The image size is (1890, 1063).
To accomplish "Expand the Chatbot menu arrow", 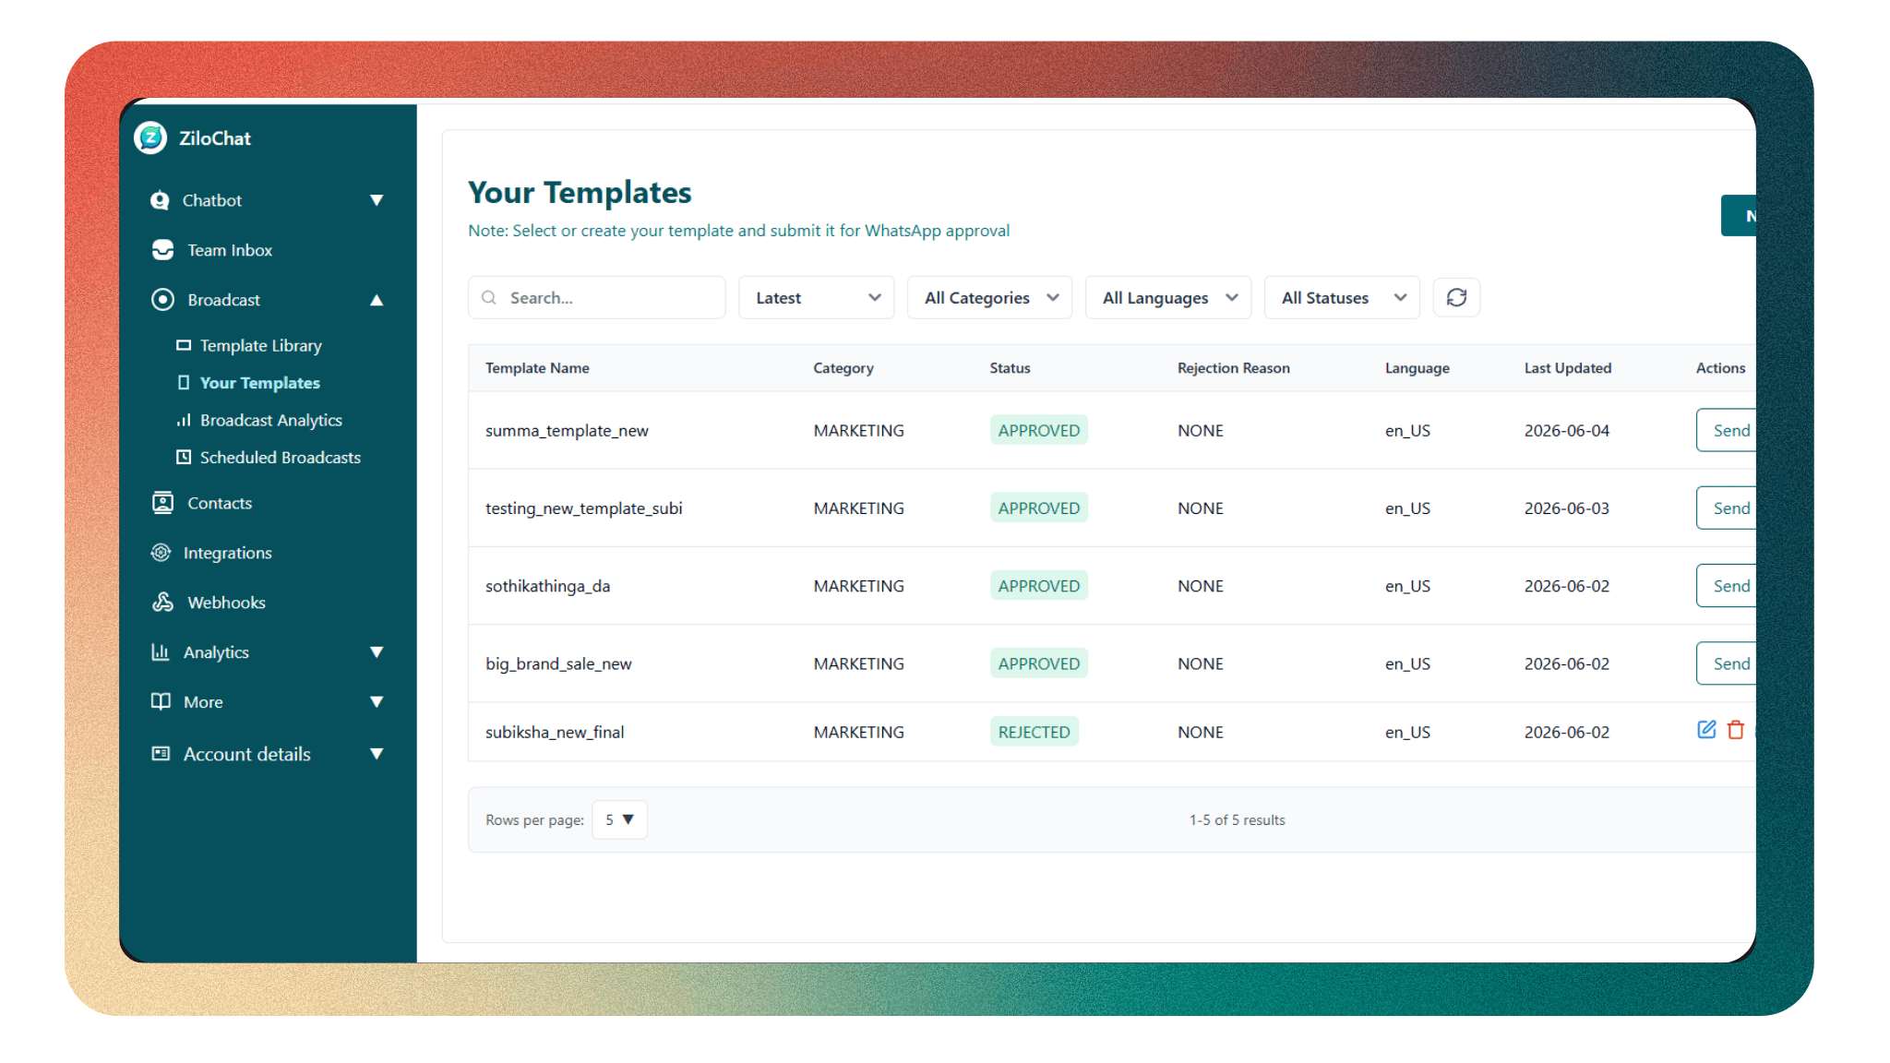I will 377,200.
